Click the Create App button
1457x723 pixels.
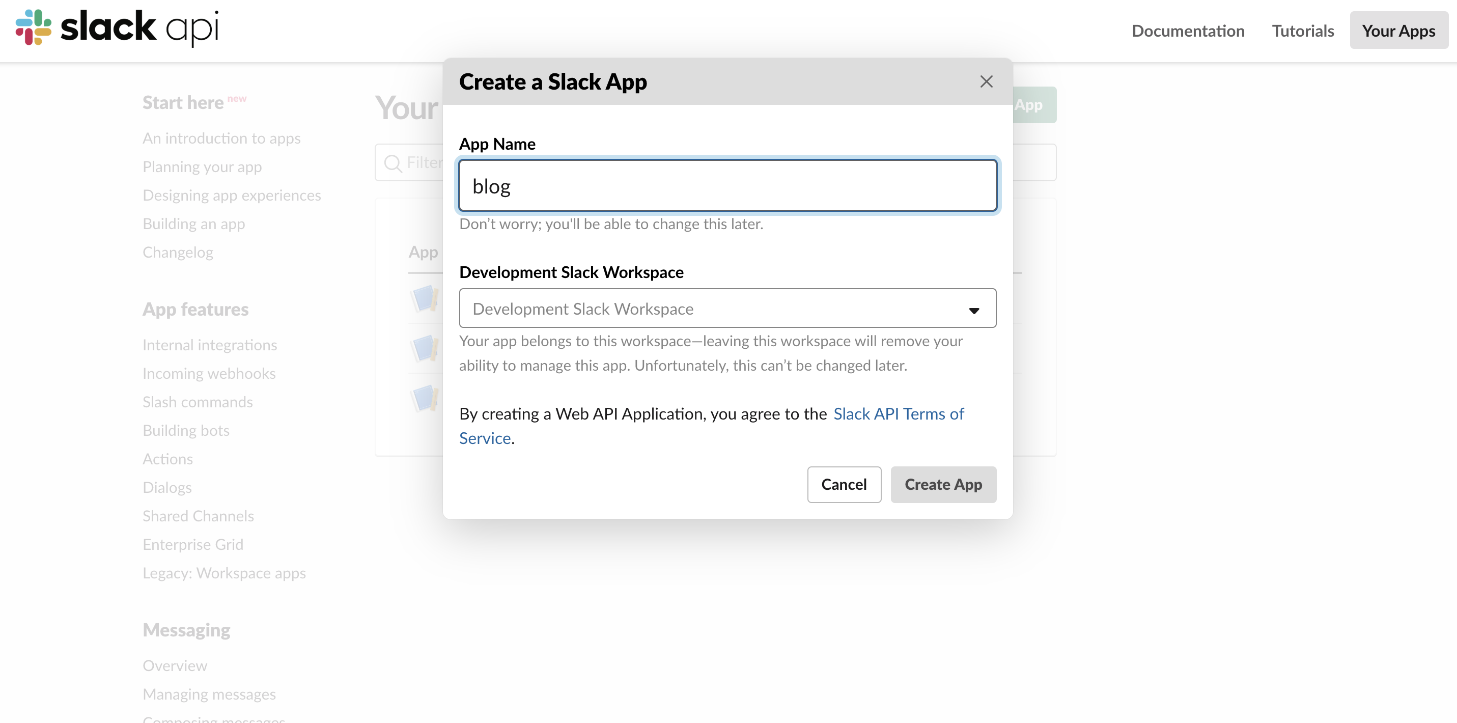pos(943,484)
